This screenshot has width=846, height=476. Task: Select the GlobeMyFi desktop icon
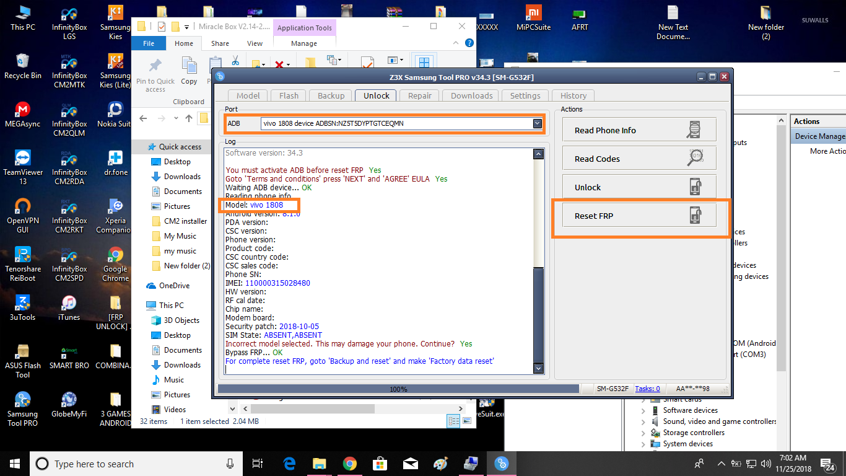coord(69,405)
